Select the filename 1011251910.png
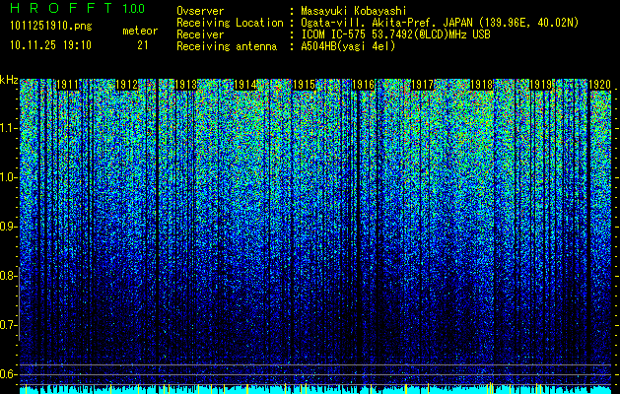620x394 pixels. 51,26
